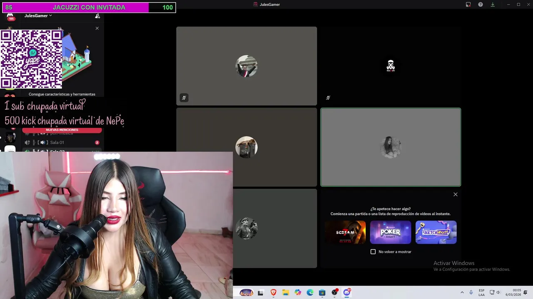Click the ¿Te apetece hacer algo? text
This screenshot has height=299, width=533.
coord(391,209)
